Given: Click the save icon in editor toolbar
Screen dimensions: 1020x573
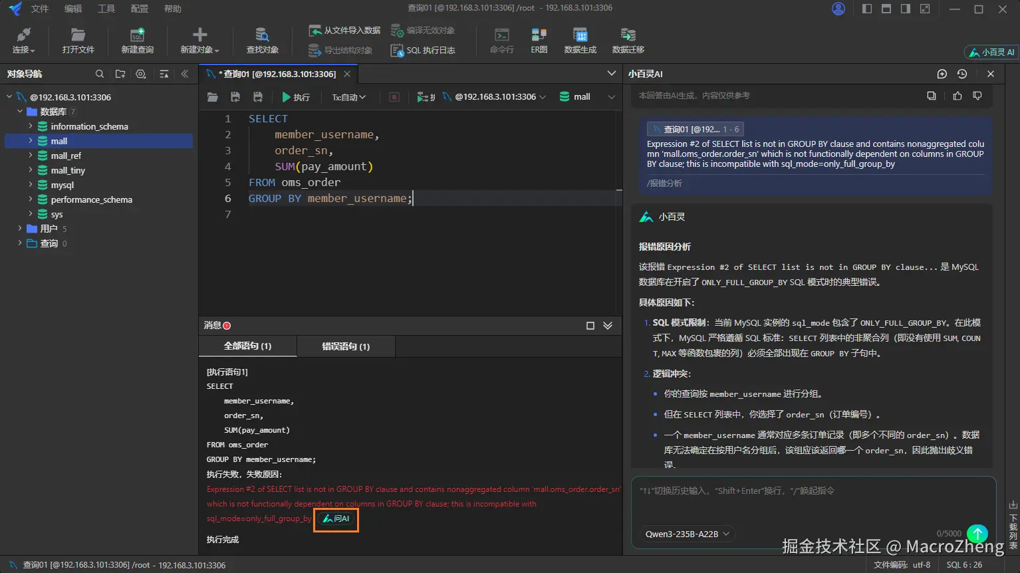Looking at the screenshot, I should 235,97.
